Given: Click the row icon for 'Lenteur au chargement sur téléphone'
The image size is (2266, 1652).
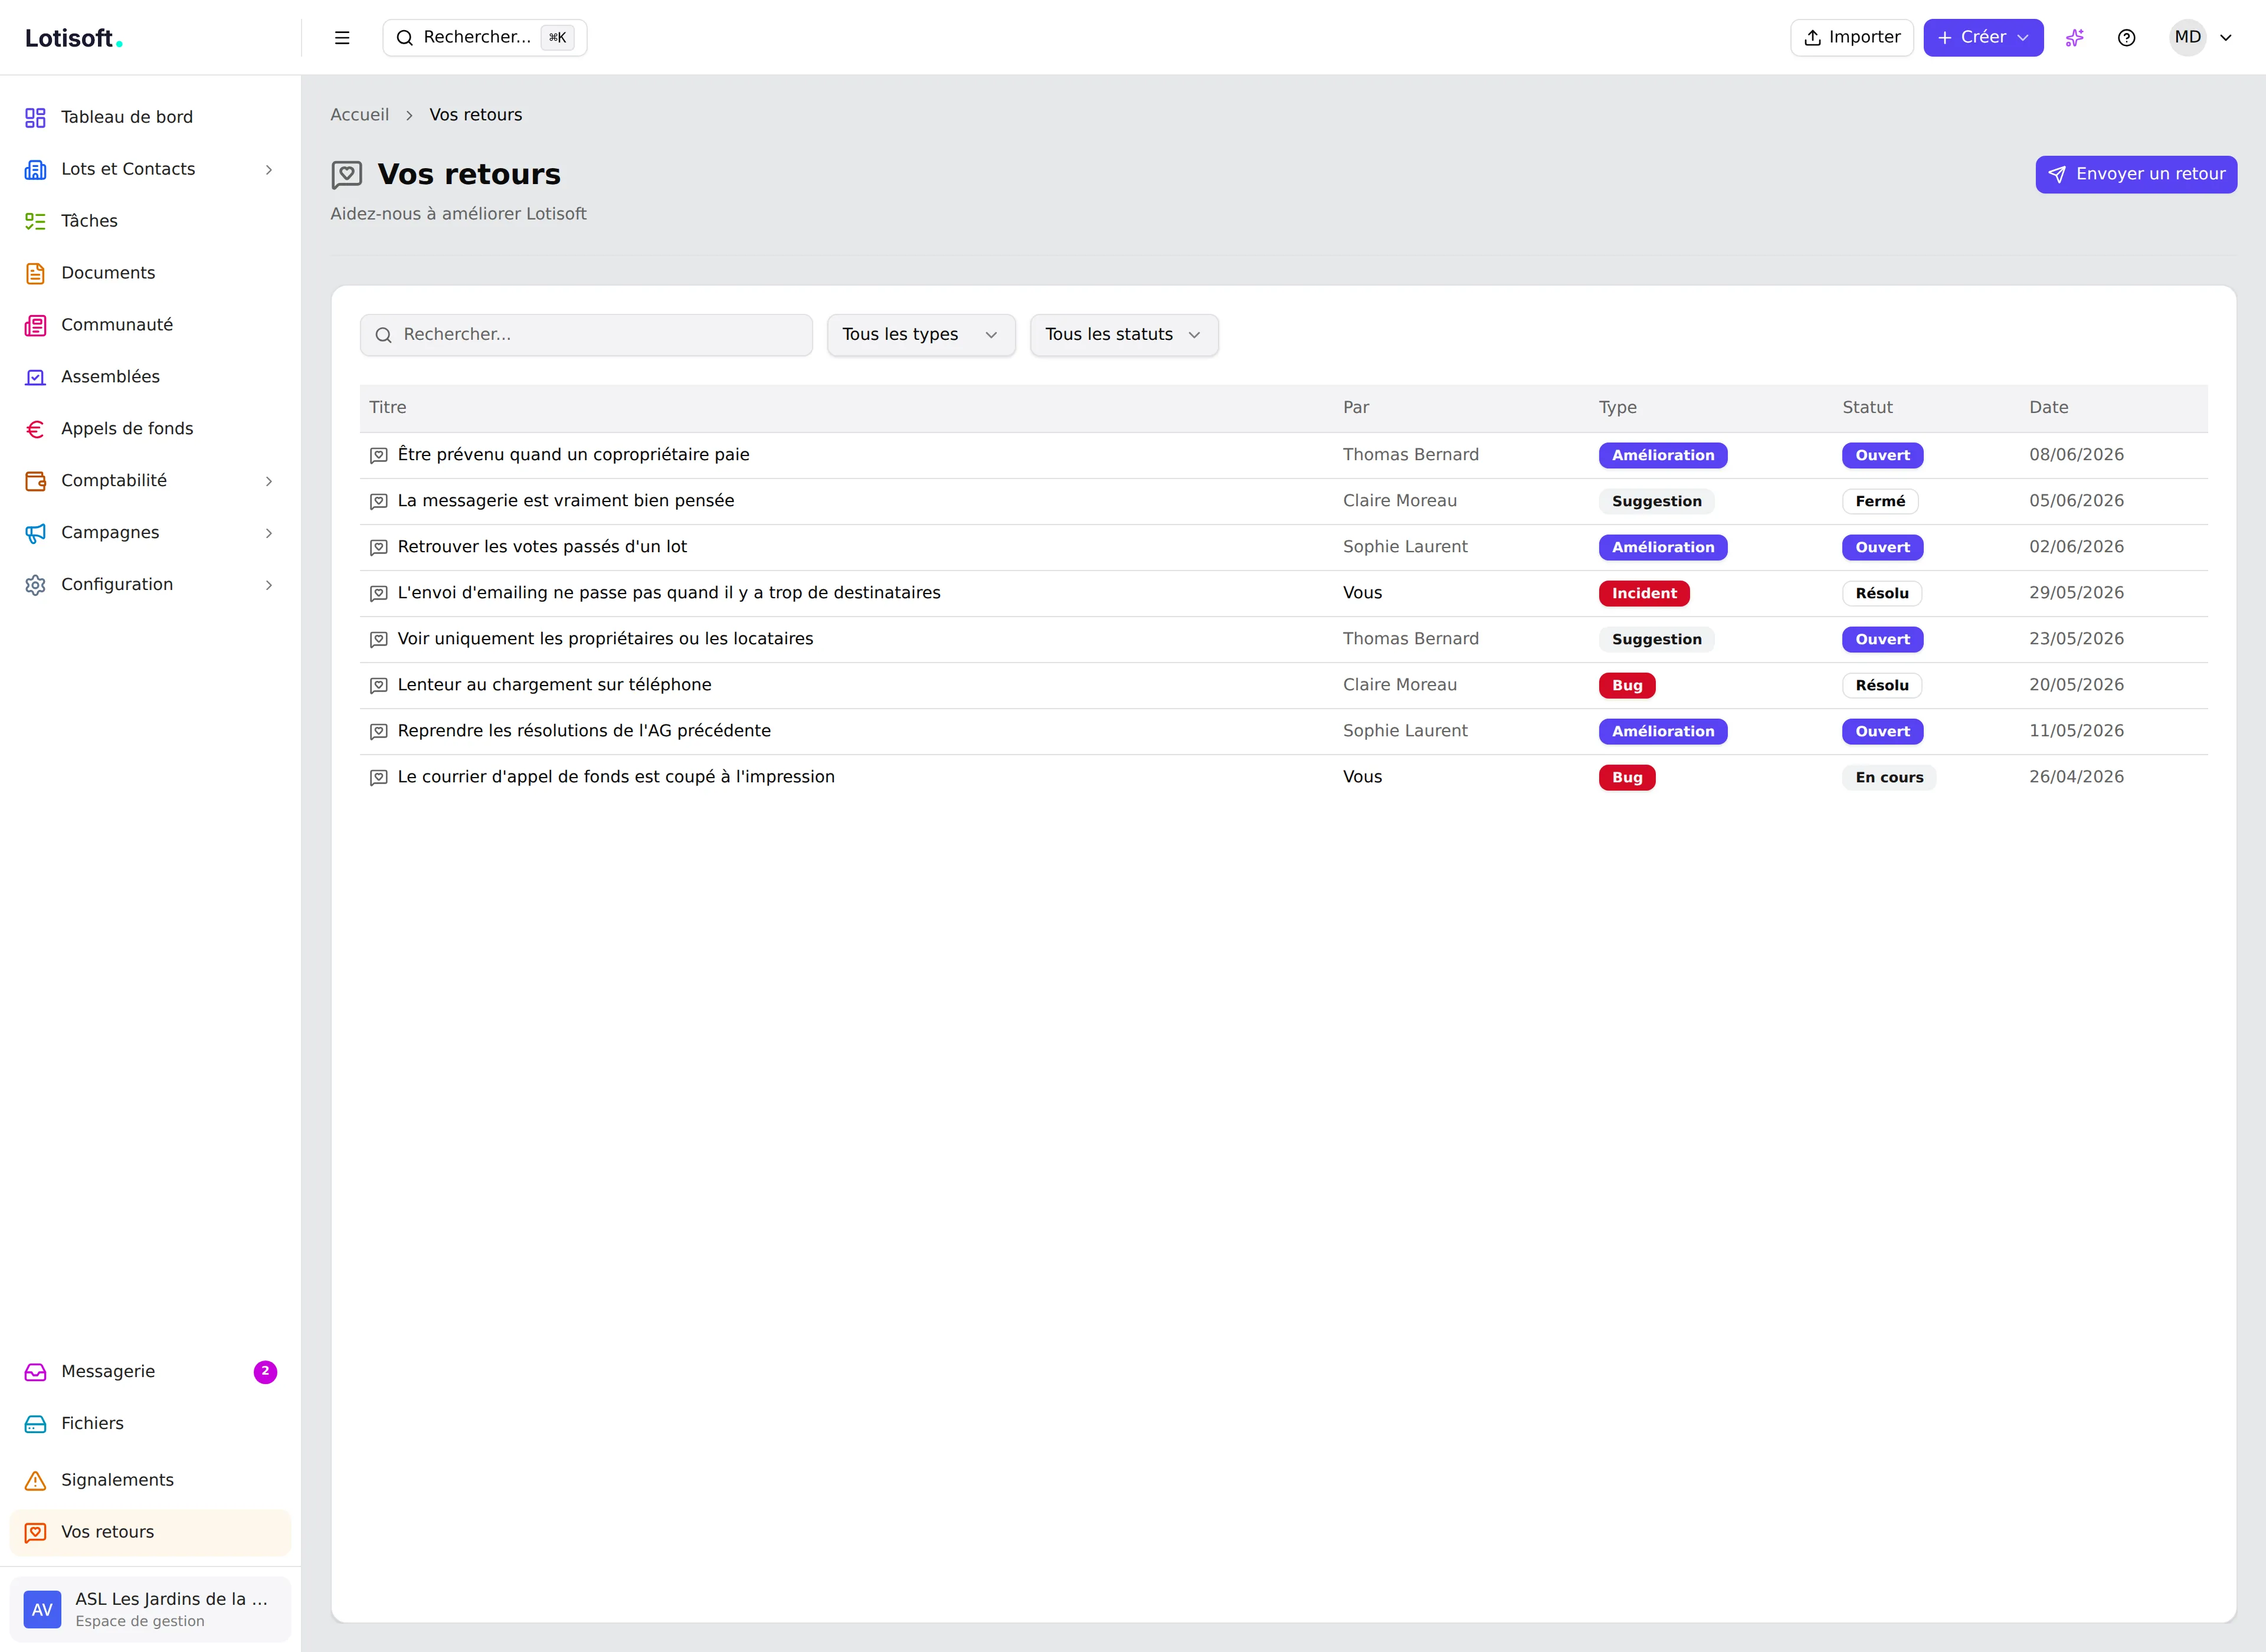Looking at the screenshot, I should pyautogui.click(x=379, y=686).
